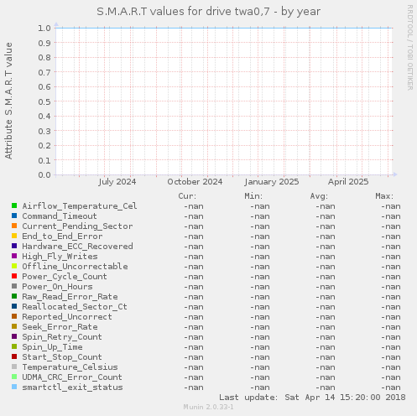Select the Power_Cycle_Count legend label
Screen dimensions: 417x416
tap(65, 277)
